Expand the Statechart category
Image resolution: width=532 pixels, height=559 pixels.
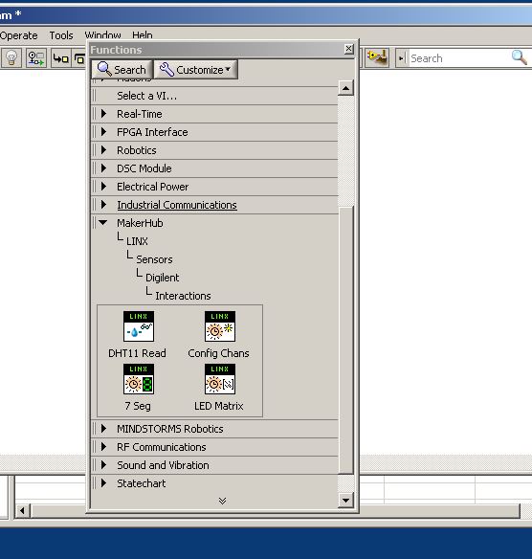click(x=104, y=483)
